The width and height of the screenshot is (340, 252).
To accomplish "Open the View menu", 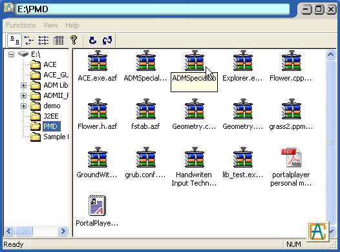I will pos(50,25).
